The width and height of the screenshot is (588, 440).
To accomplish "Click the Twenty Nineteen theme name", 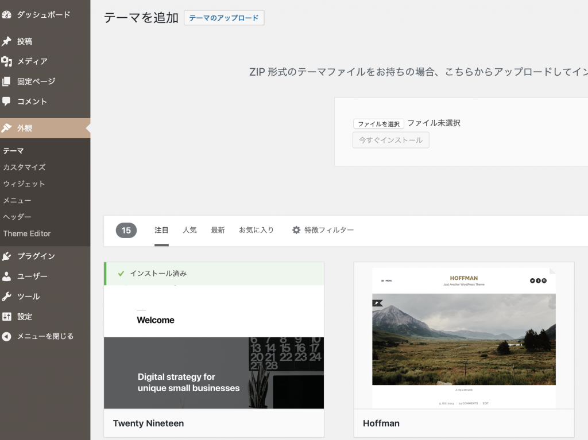I will pos(149,423).
